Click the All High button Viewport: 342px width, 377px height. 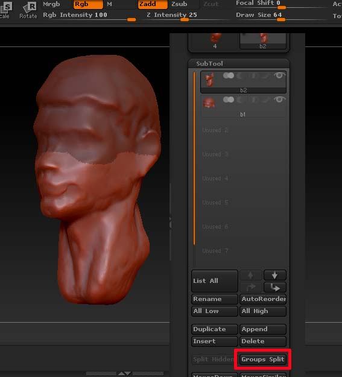click(263, 311)
